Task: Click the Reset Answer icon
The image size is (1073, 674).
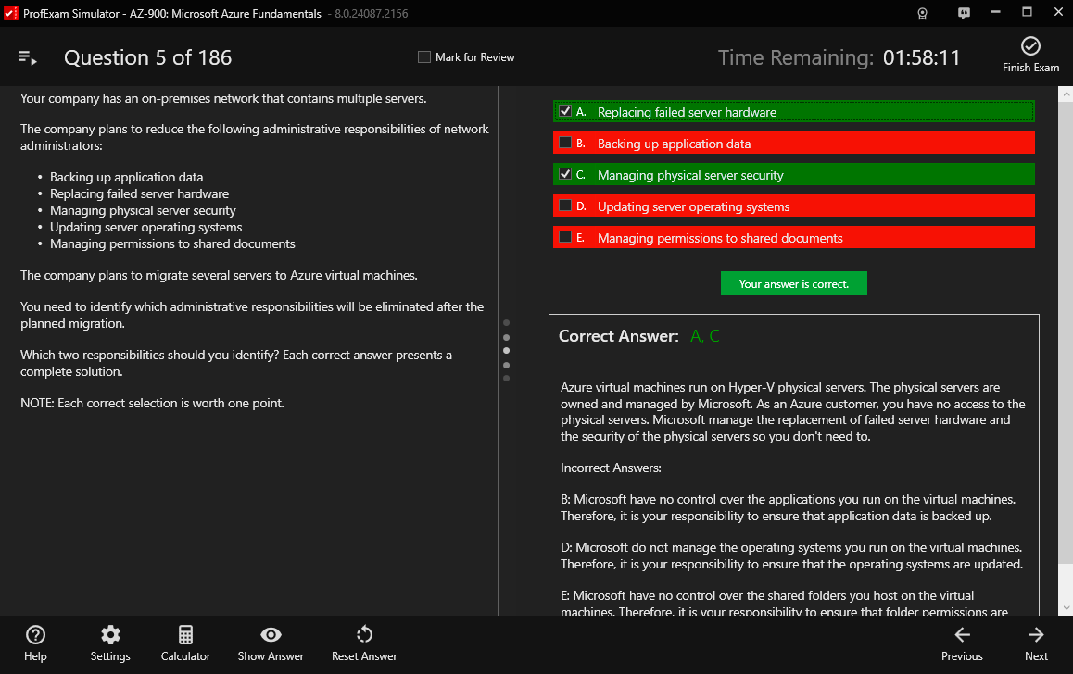Action: (x=364, y=635)
